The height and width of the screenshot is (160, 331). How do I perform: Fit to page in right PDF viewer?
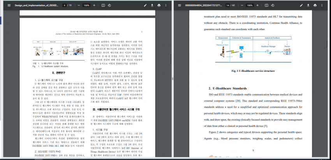click(266, 5)
